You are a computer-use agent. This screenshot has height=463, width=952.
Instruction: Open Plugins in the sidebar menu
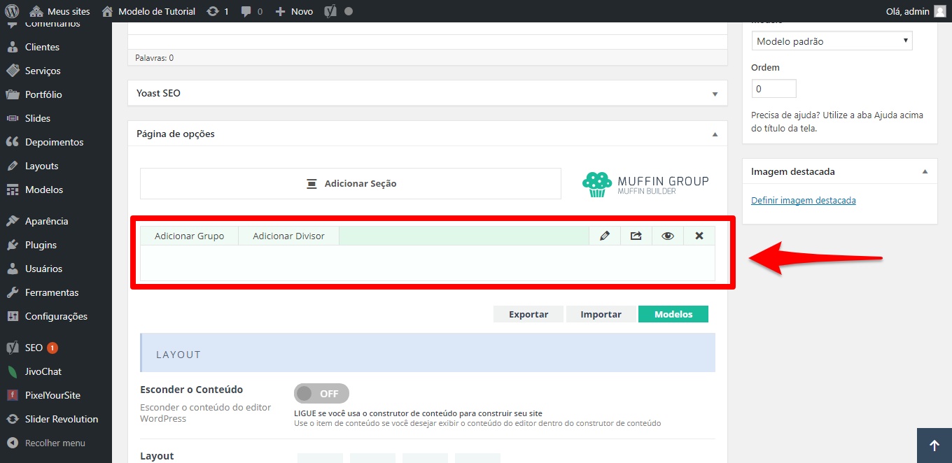[x=41, y=245]
